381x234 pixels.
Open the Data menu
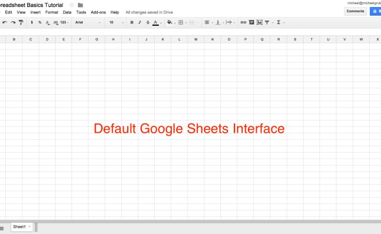pyautogui.click(x=67, y=12)
